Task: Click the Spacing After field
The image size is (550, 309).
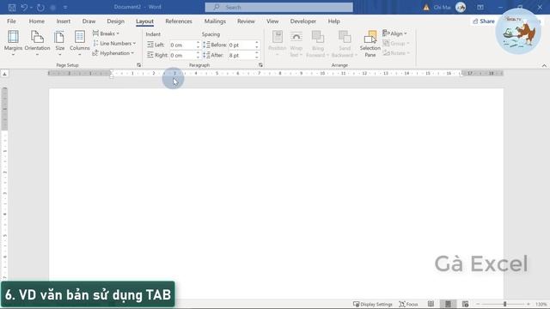Action: click(241, 55)
